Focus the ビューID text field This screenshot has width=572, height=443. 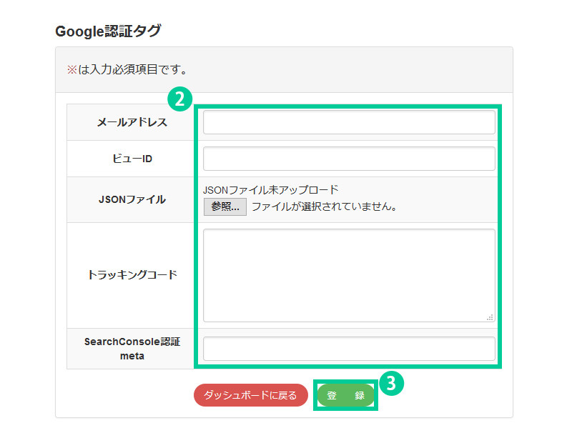349,159
